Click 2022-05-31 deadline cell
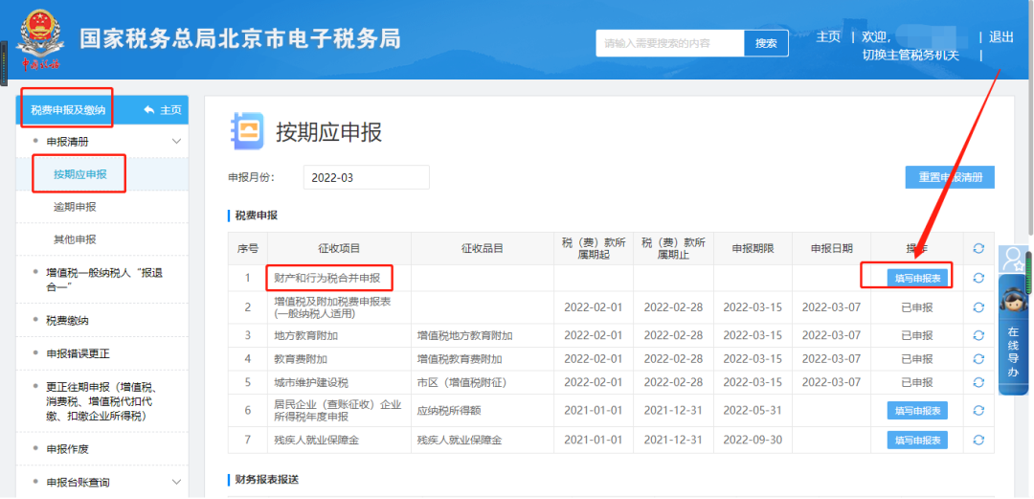The image size is (1034, 499). (753, 411)
